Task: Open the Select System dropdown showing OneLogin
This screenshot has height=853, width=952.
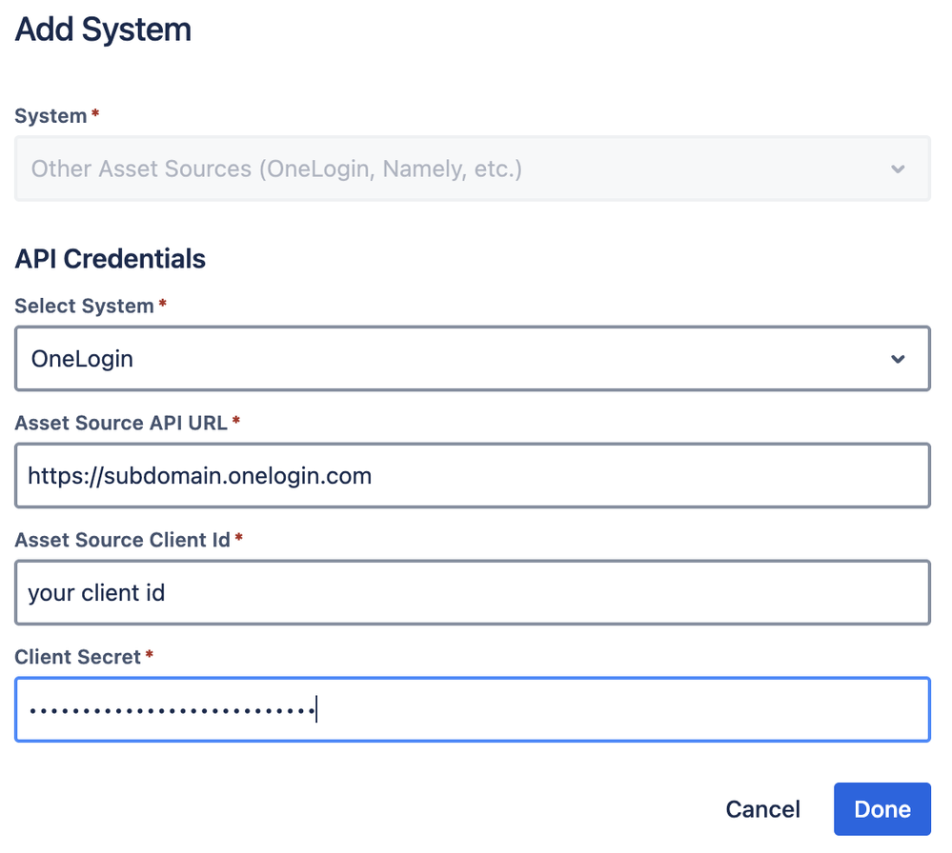Action: 473,359
